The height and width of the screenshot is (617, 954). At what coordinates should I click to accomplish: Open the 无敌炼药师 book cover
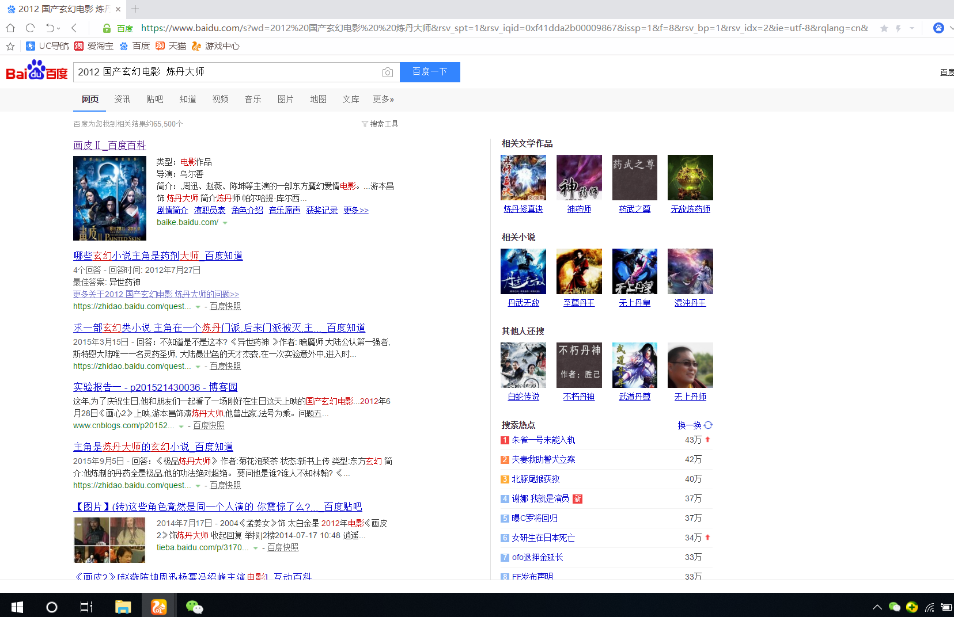pos(690,178)
